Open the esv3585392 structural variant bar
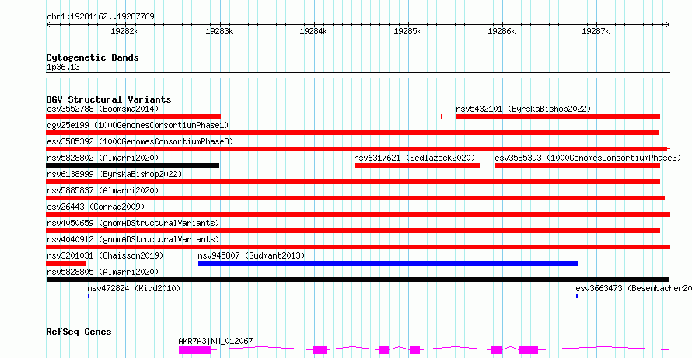Image resolution: width=692 pixels, height=358 pixels. (358, 149)
